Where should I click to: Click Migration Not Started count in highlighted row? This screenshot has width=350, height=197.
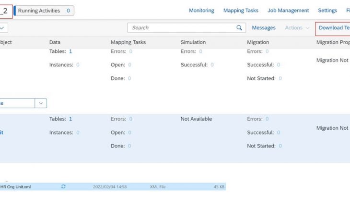(280, 146)
